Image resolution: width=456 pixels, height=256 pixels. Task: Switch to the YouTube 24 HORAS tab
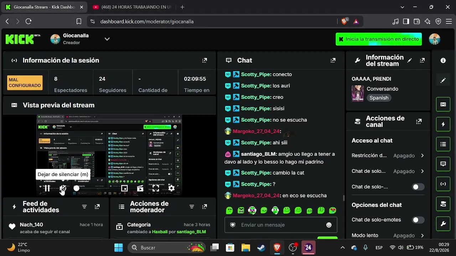pyautogui.click(x=133, y=7)
